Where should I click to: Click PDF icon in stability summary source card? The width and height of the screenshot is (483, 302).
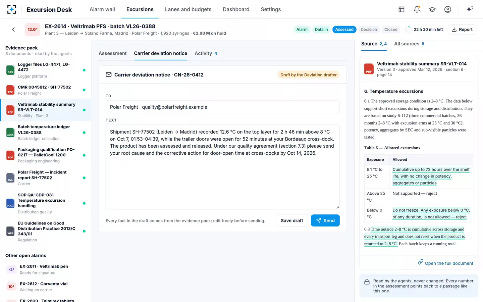tap(369, 69)
